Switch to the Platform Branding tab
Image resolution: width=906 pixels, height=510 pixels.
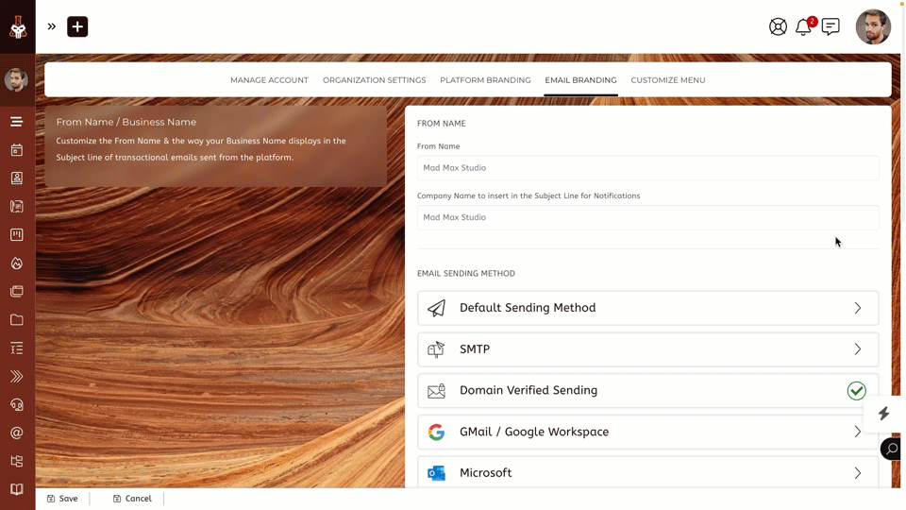[x=485, y=80]
